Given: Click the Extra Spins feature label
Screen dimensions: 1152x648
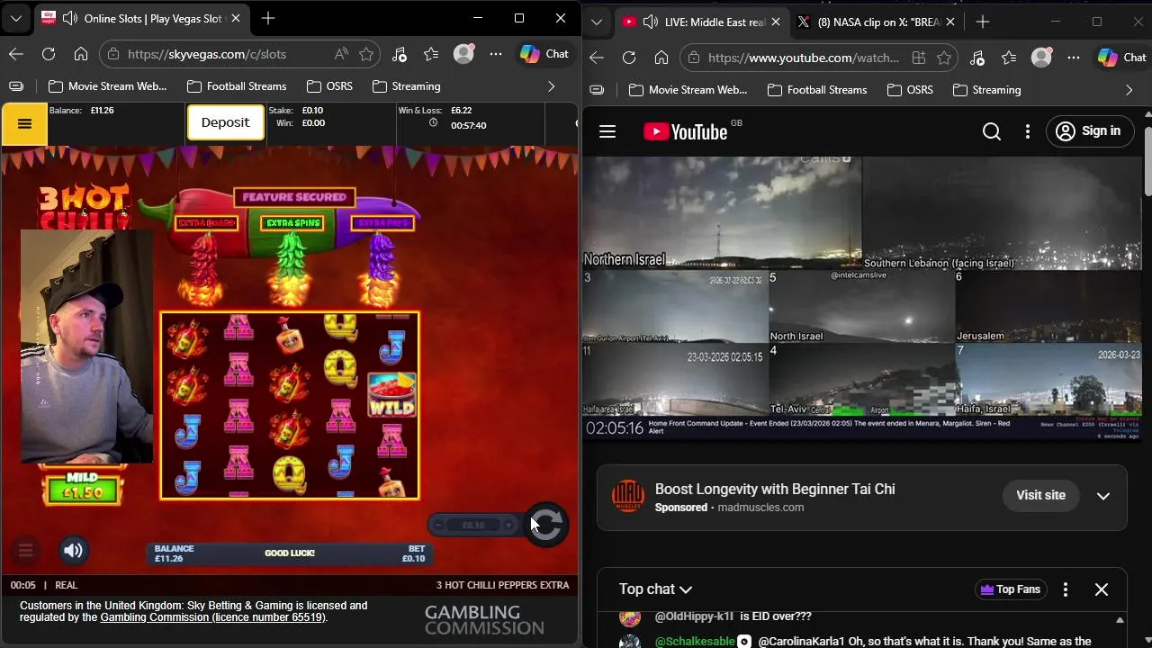Looking at the screenshot, I should coord(292,223).
